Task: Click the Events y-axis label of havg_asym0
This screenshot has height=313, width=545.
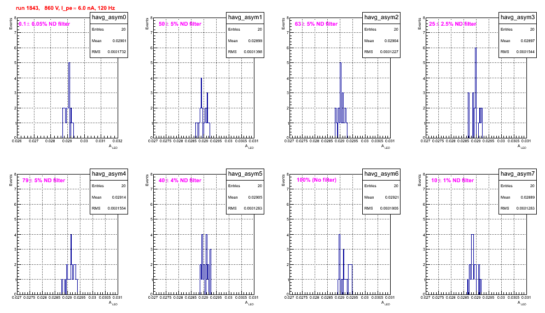Action: [11, 24]
